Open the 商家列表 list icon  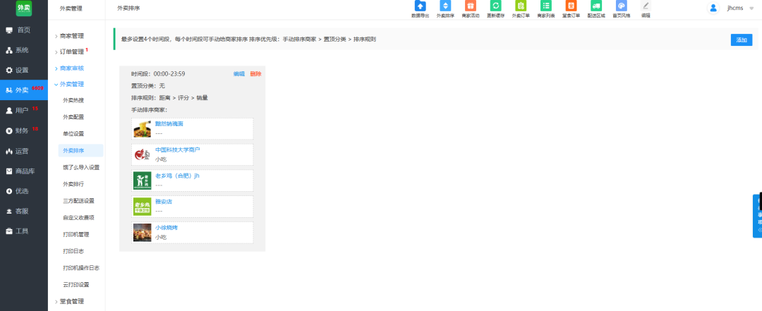546,6
